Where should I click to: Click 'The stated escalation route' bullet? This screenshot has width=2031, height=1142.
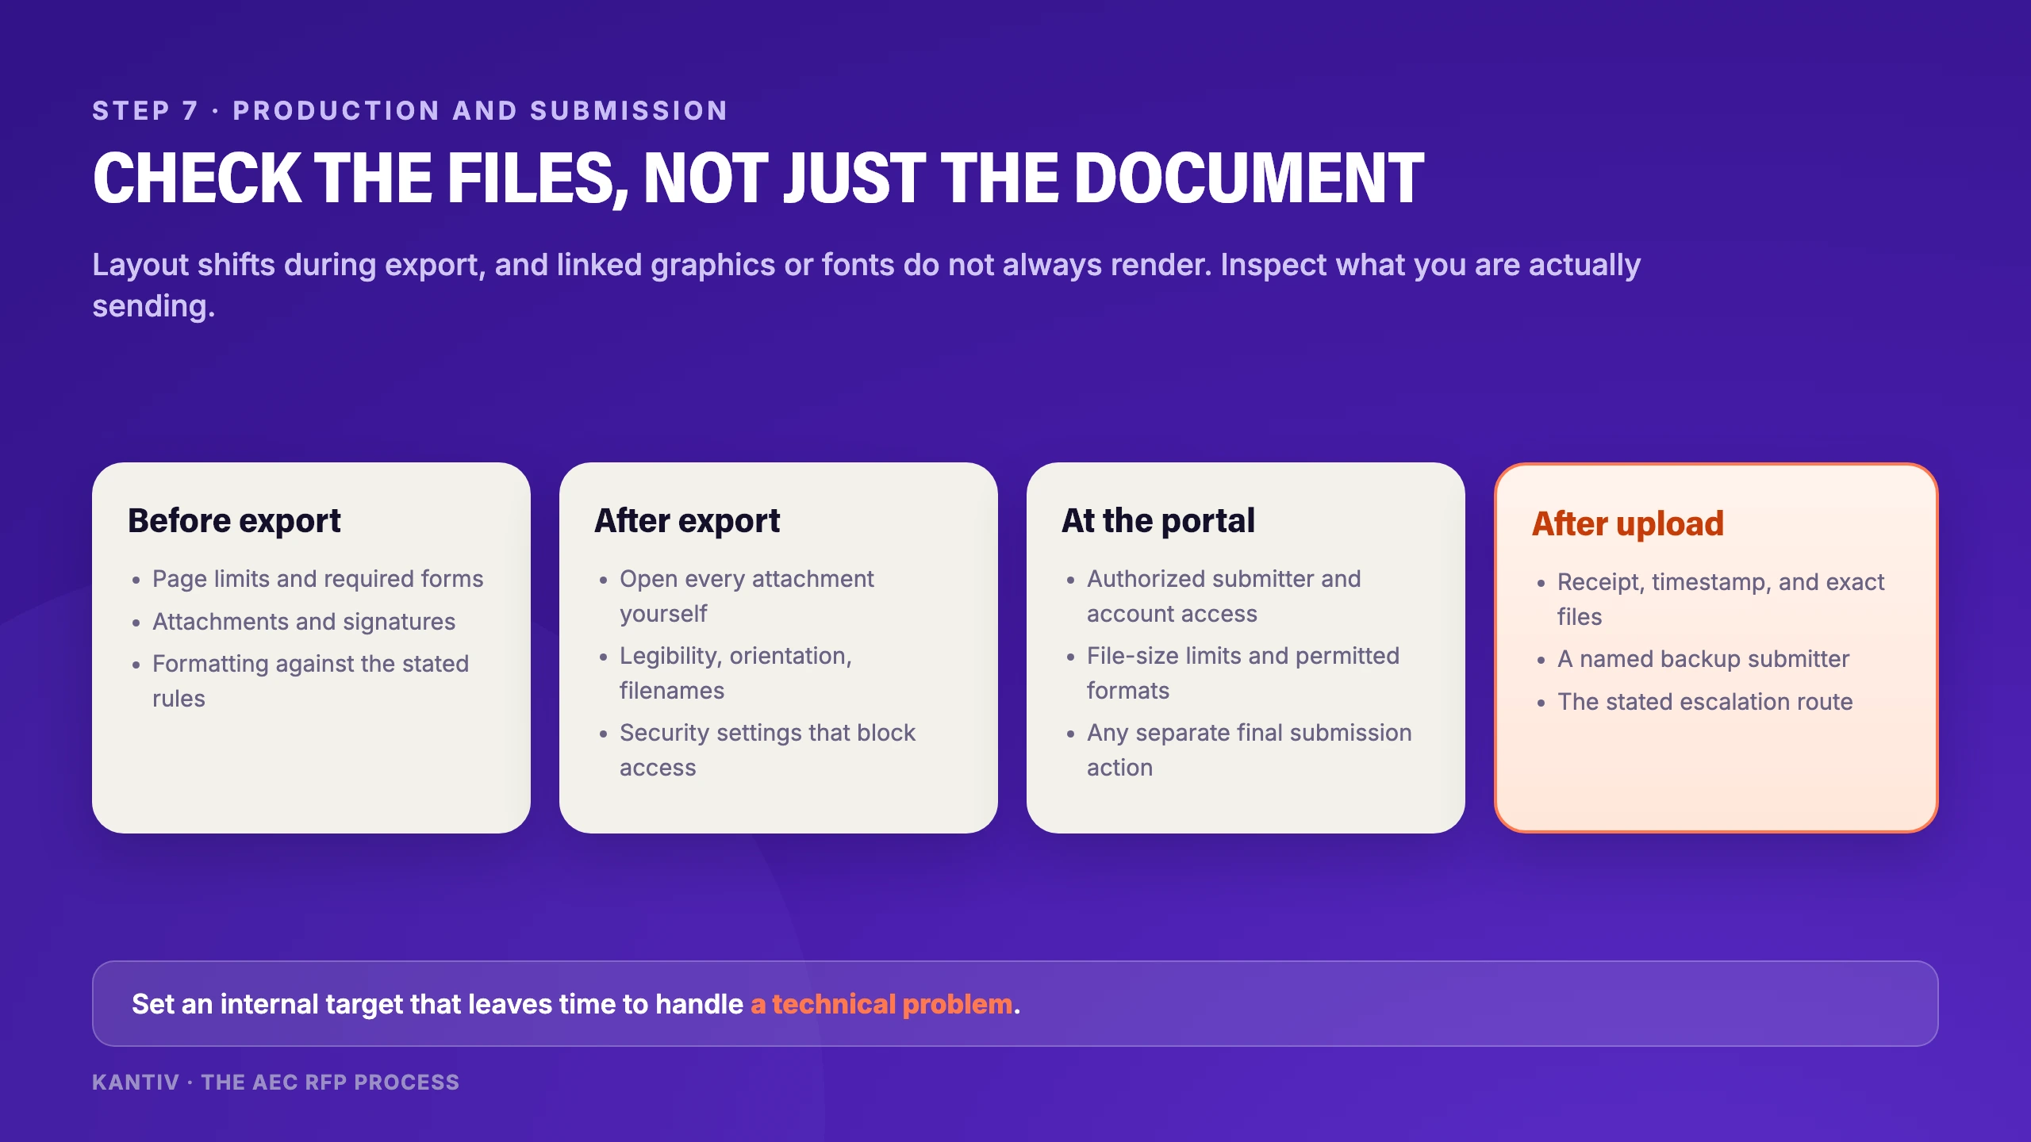1705,702
